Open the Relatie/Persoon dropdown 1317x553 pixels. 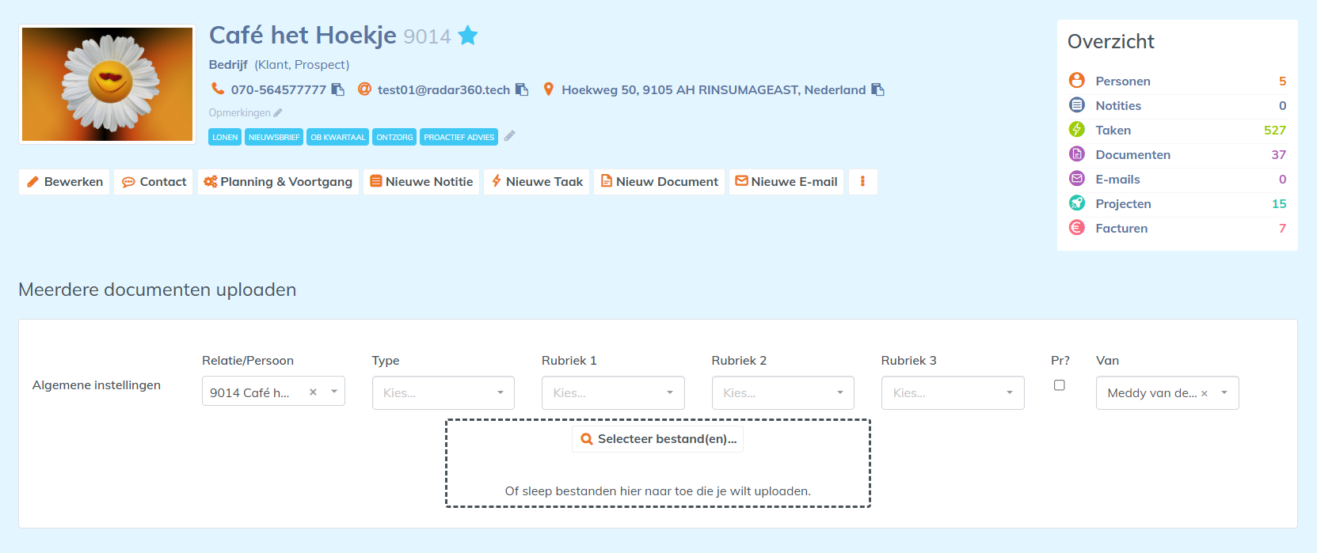273,391
